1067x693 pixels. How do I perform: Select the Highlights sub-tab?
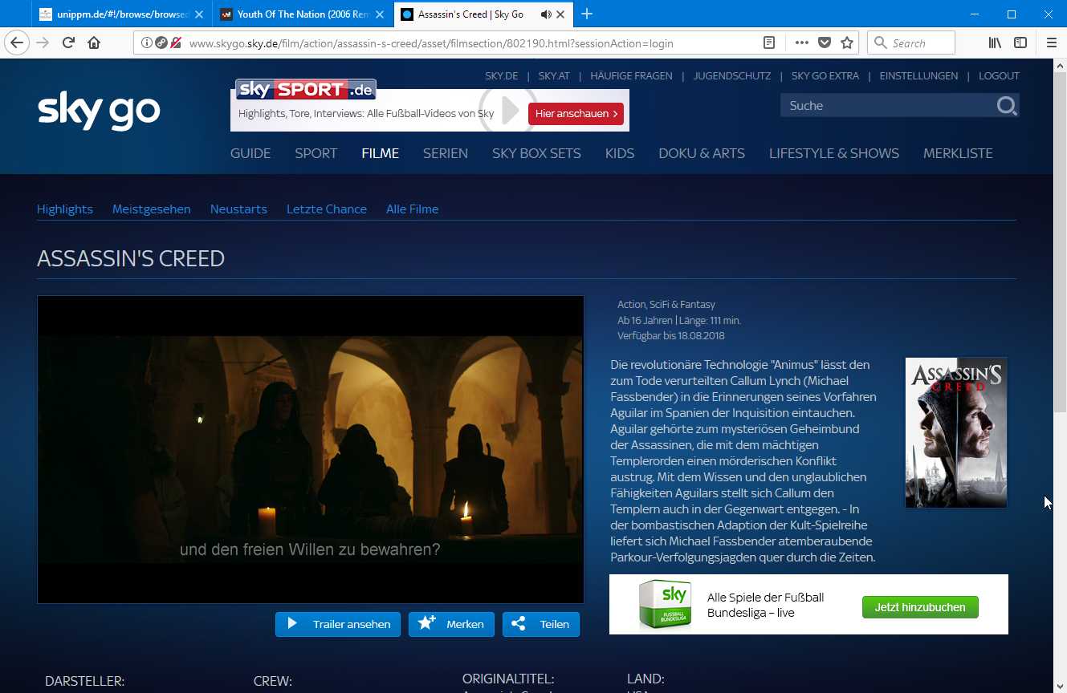[x=65, y=209]
